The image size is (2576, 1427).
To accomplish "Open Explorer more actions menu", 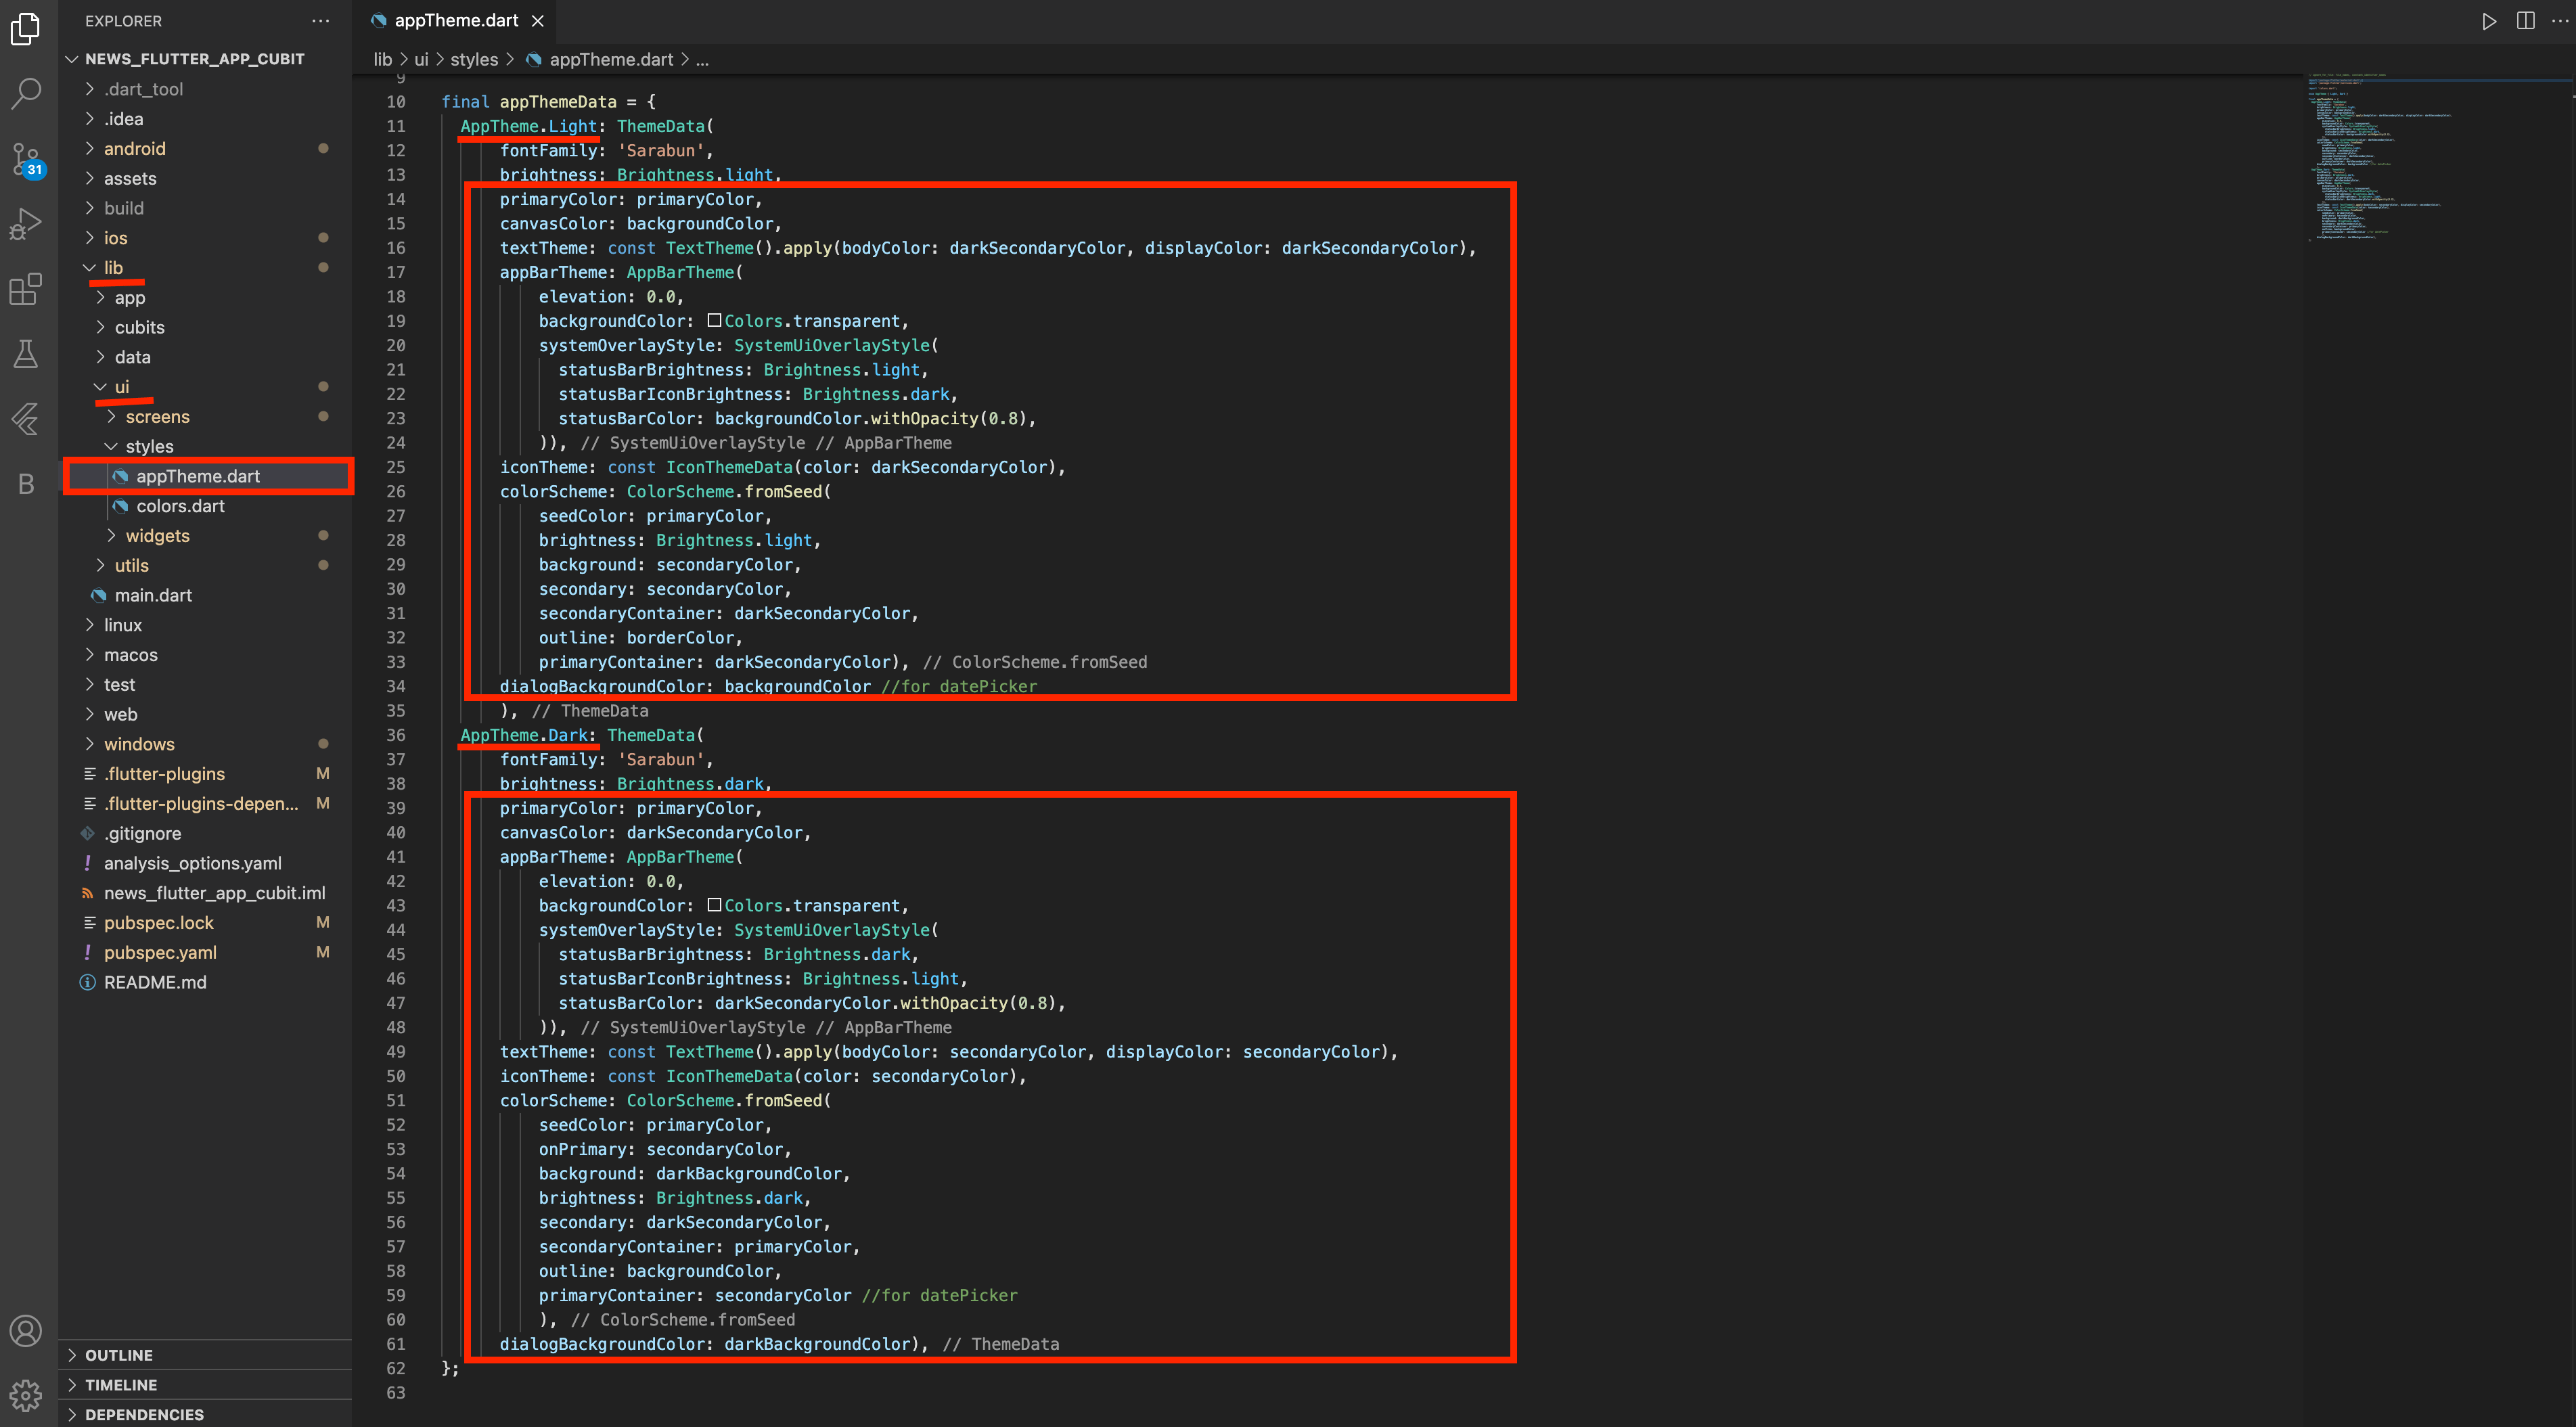I will tap(320, 21).
